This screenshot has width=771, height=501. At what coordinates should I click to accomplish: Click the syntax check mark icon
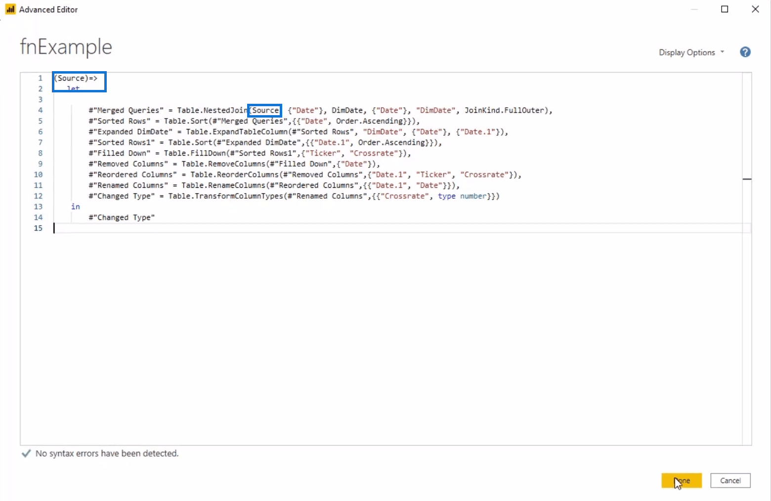click(26, 454)
